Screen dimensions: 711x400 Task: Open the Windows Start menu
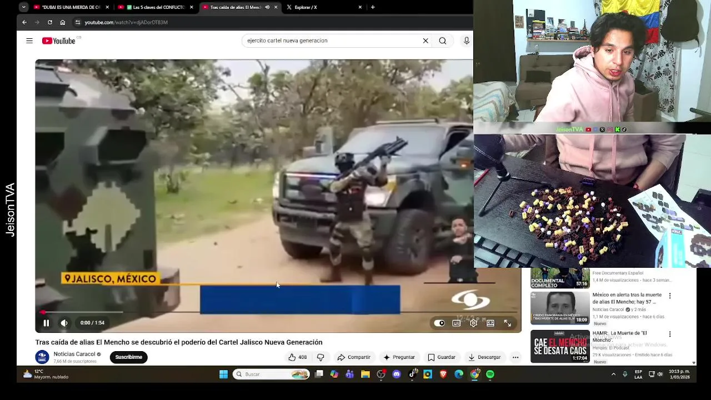coord(223,374)
